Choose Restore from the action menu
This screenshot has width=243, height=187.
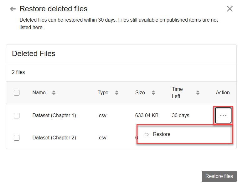pyautogui.click(x=162, y=134)
